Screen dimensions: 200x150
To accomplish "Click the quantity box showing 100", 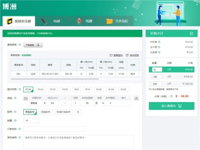I will [157, 77].
